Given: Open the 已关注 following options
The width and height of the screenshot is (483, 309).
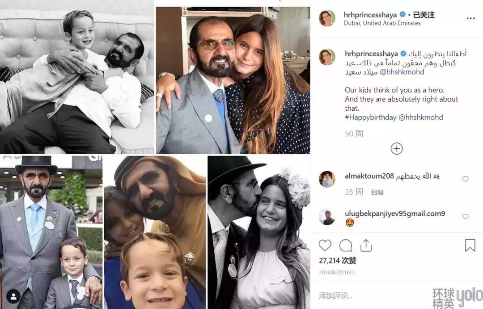Looking at the screenshot, I should tap(423, 15).
